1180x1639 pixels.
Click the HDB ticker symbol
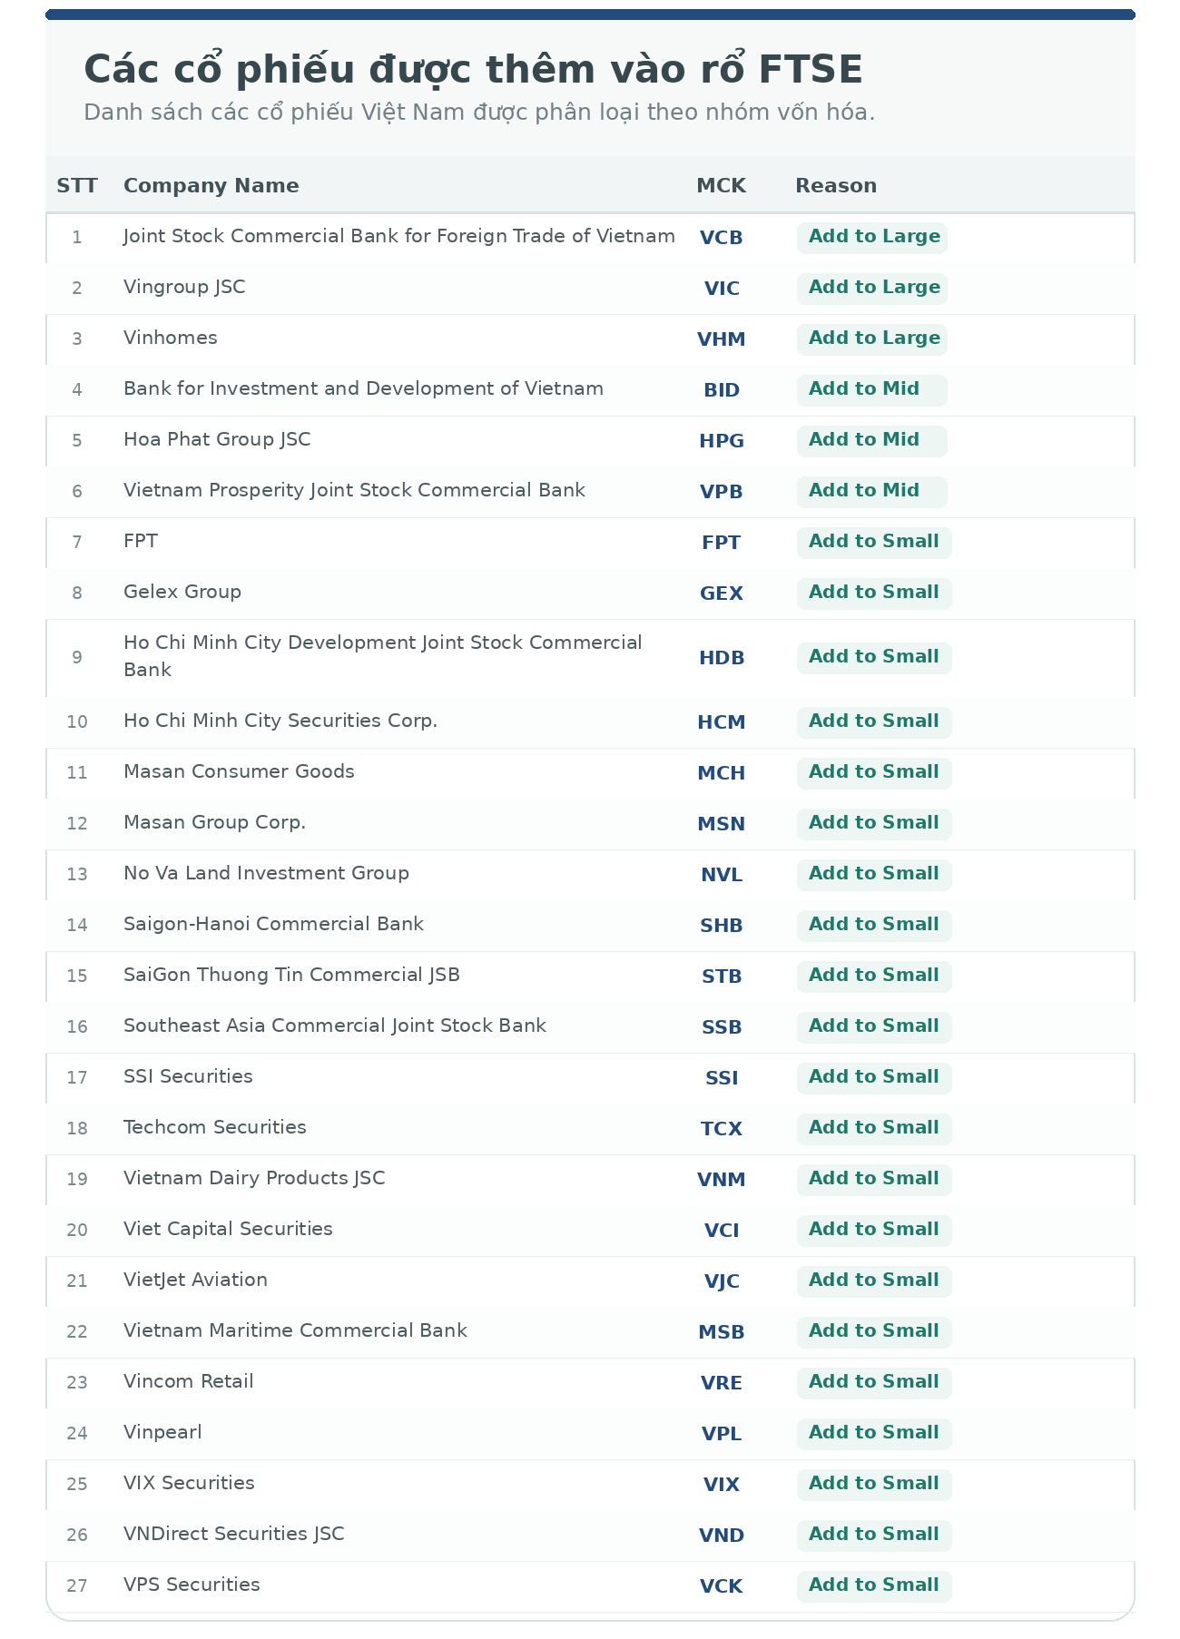point(722,658)
